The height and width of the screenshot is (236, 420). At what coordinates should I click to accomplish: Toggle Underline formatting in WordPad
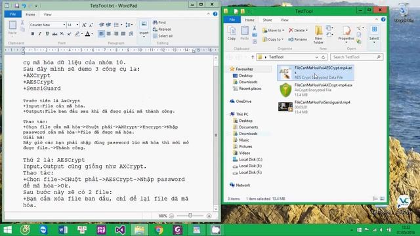point(47,33)
